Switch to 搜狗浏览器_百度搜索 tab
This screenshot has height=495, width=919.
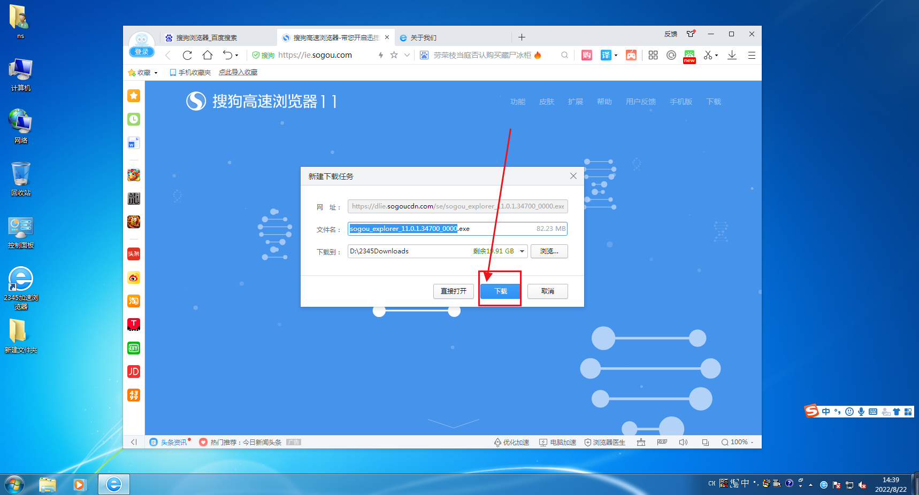(206, 38)
